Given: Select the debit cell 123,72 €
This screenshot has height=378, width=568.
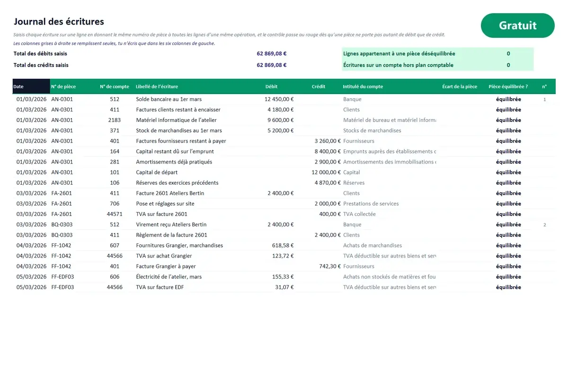Looking at the screenshot, I should tap(283, 255).
